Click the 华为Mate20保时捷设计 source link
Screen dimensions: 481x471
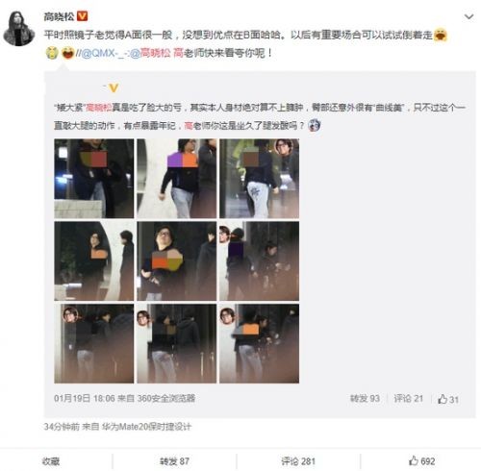(x=146, y=427)
